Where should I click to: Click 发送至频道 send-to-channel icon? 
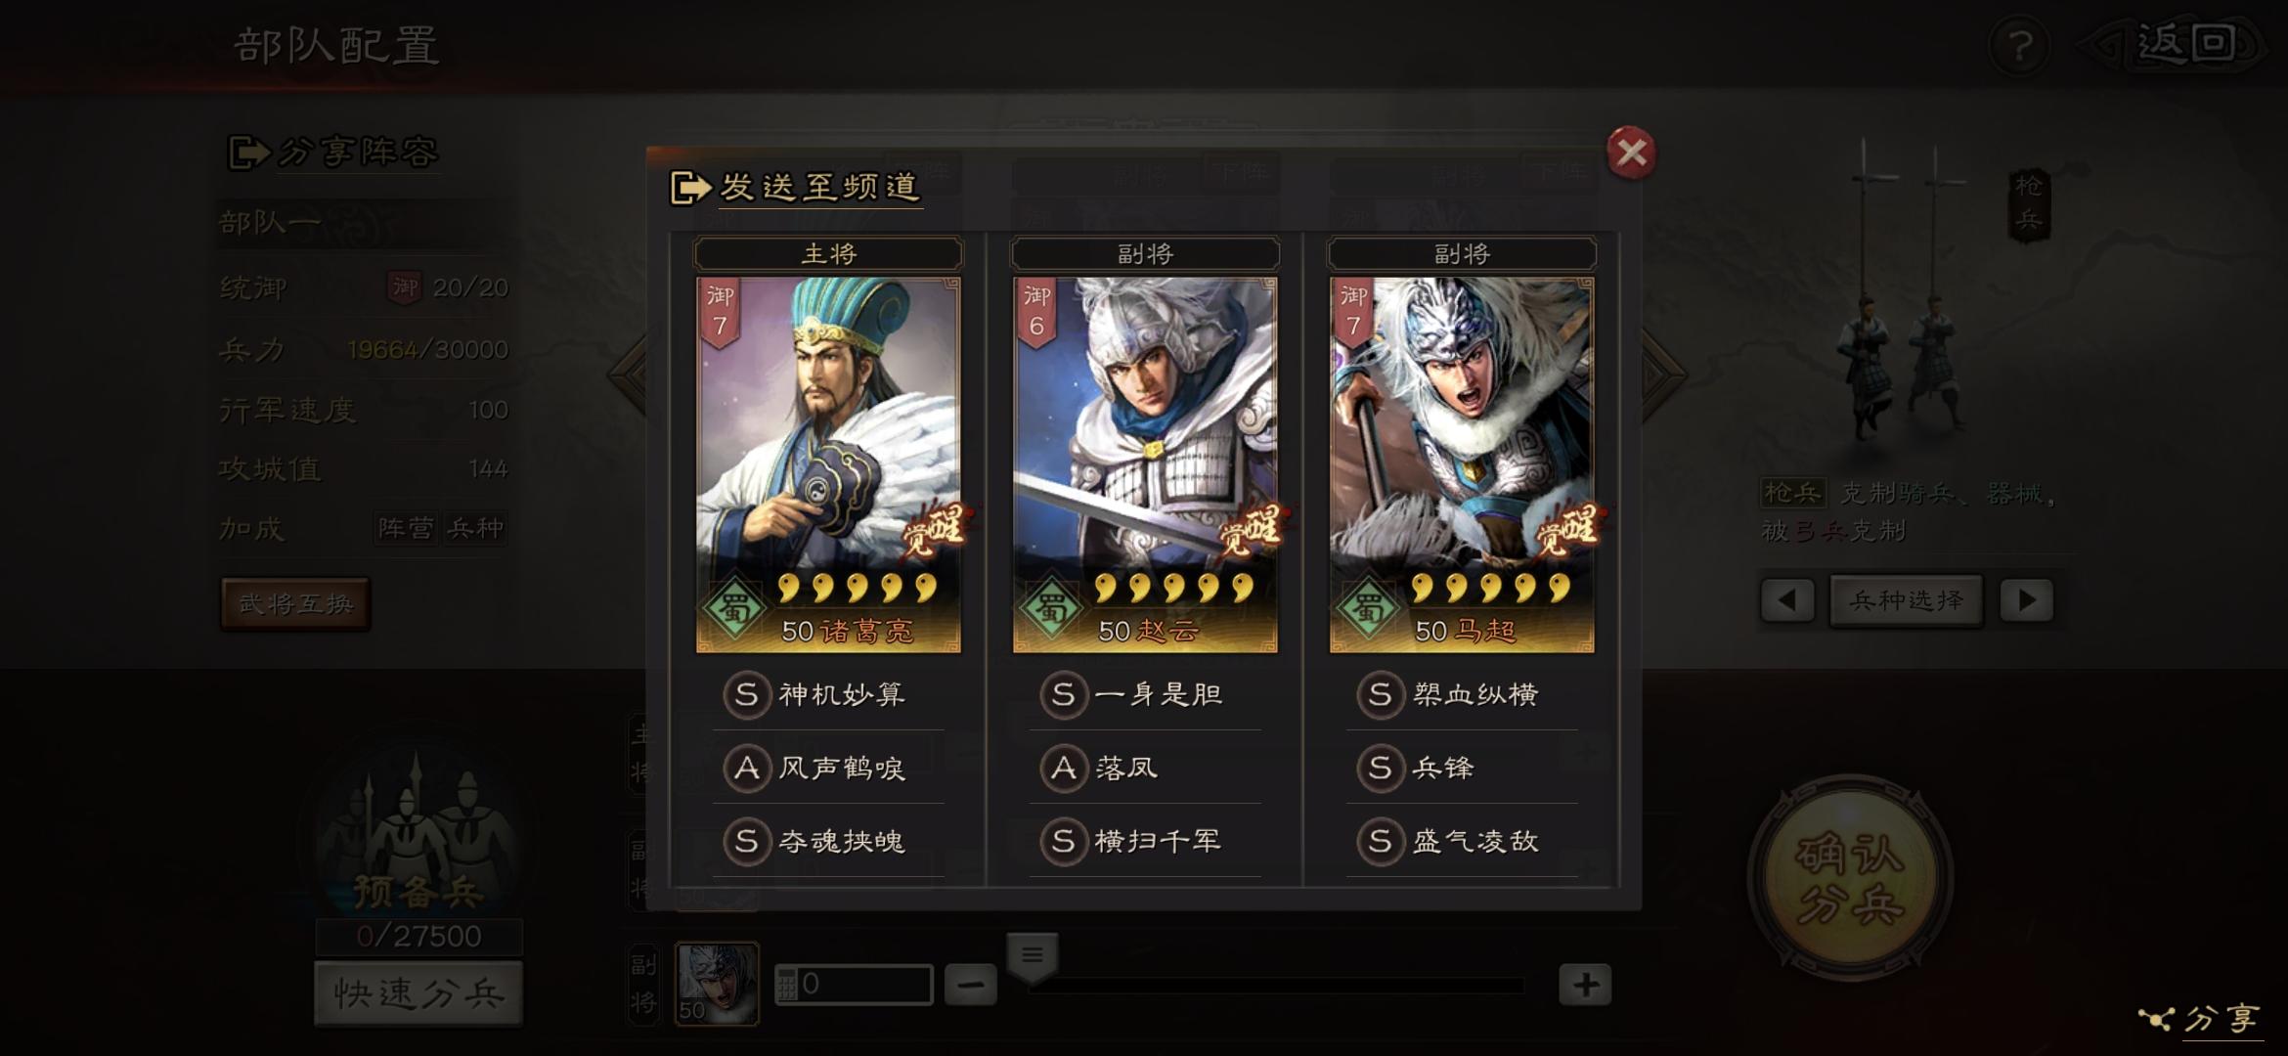(690, 187)
